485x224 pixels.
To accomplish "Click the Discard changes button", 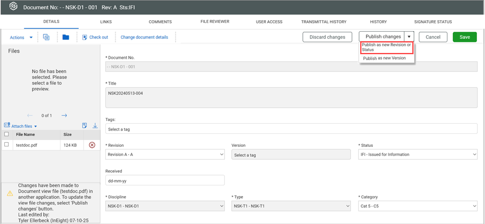I will pyautogui.click(x=327, y=37).
